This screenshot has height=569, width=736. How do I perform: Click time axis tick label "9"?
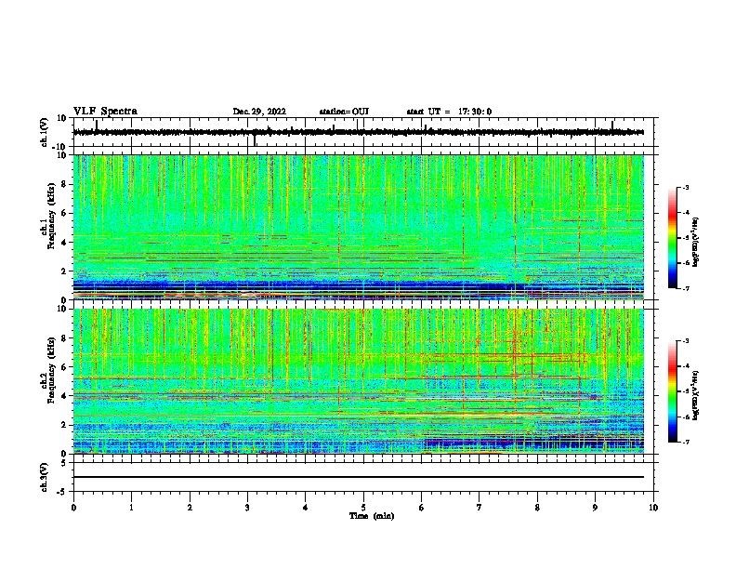pos(595,508)
